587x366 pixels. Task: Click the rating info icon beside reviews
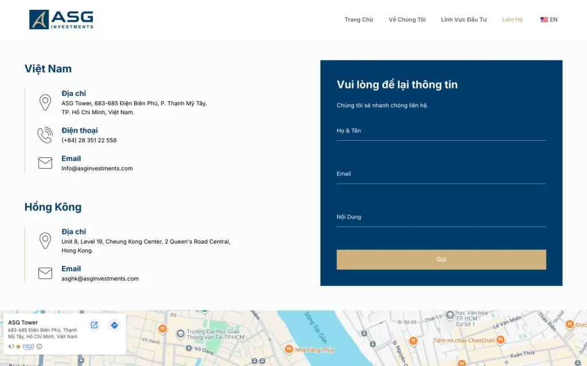39,346
